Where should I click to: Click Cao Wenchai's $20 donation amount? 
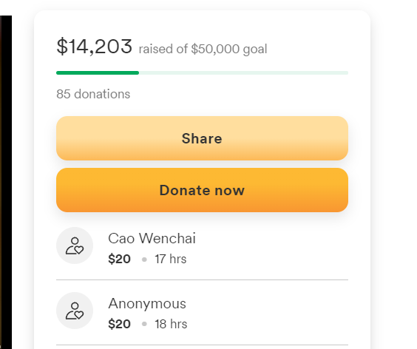(120, 259)
